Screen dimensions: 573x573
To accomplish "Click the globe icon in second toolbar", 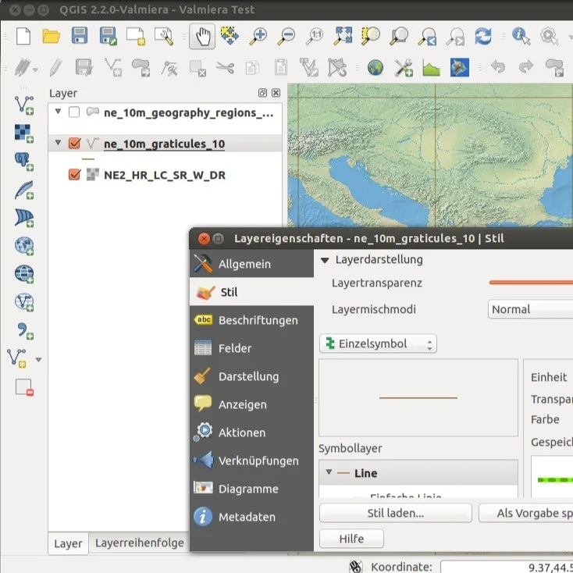I will click(375, 68).
